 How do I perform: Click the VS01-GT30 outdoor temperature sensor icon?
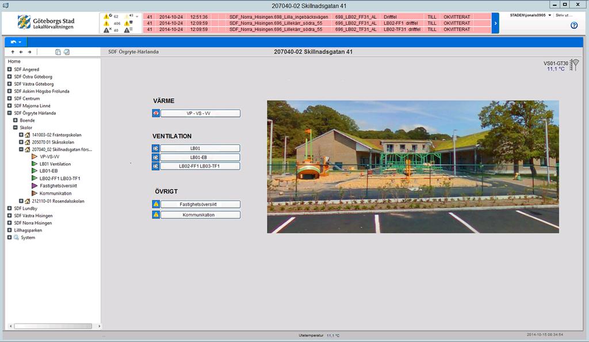click(574, 64)
